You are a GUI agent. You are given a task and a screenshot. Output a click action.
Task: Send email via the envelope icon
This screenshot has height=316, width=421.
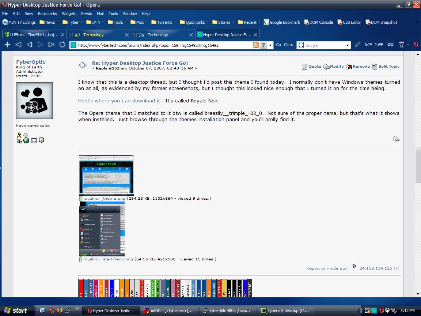(x=34, y=140)
